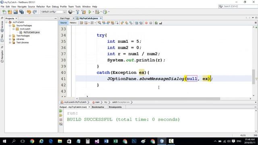Click the Next Bookmark icon
The width and height of the screenshot is (258, 145).
(127, 23)
